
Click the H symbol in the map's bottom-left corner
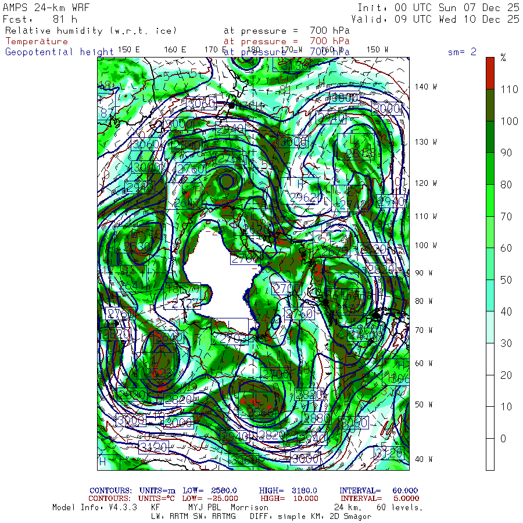pos(103,462)
